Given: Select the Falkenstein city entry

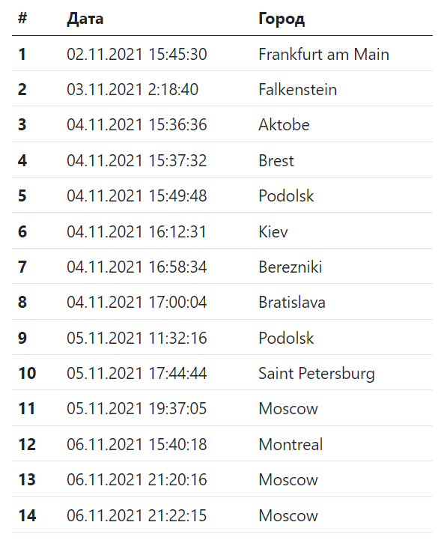Looking at the screenshot, I should click(x=297, y=90).
